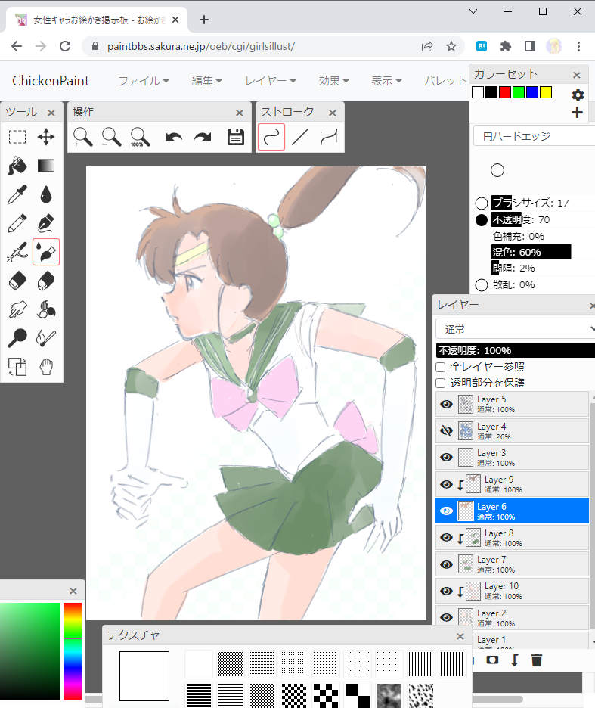Adjust the 混色 60% slider
Viewport: 595px width, 708px height.
543,252
